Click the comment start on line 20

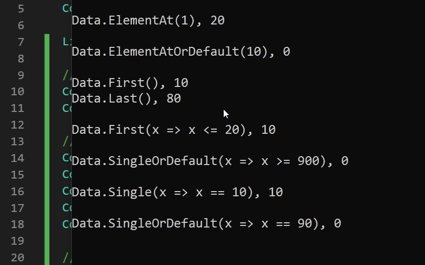coord(67,258)
